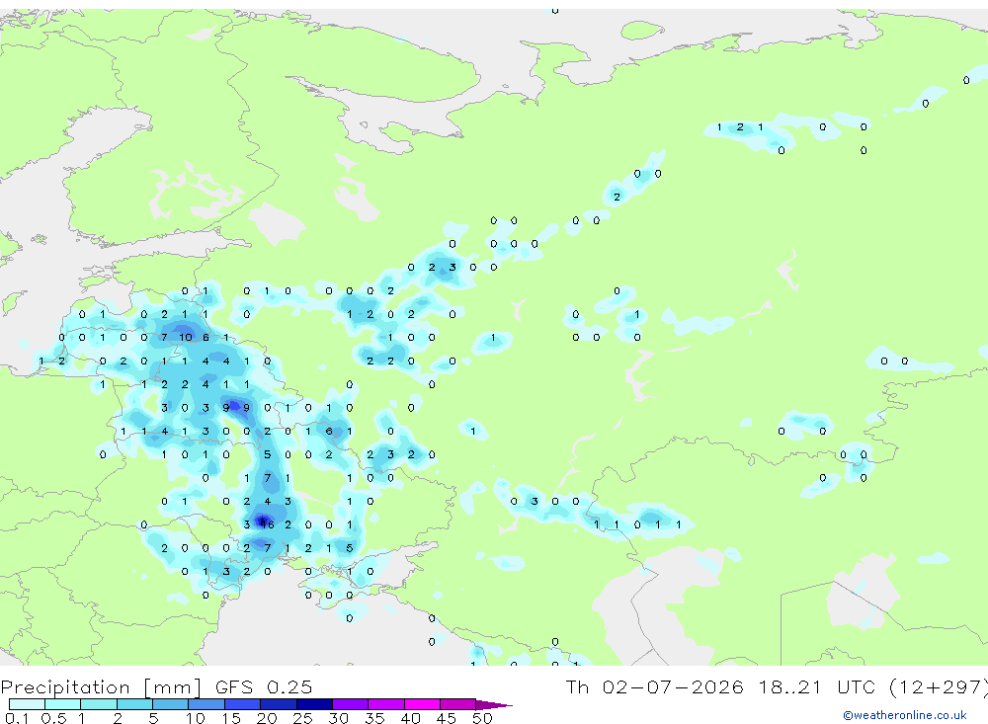Click the '30' legend scale label
Viewport: 988px width, 724px height.
coord(338,718)
